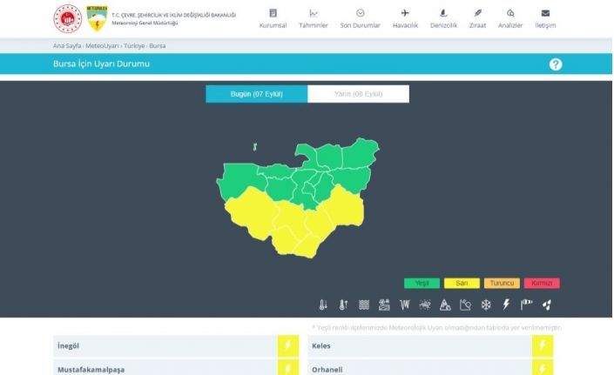Open the İletişim envelope menu
The height and width of the screenshot is (375, 614).
[545, 18]
